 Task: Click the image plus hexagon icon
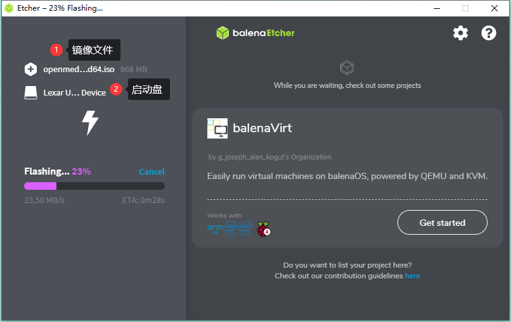coord(30,69)
